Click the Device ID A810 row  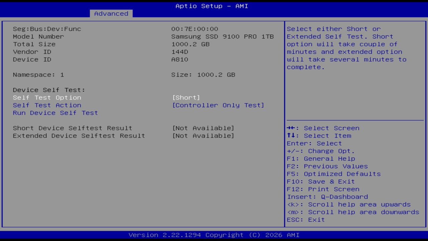pos(180,59)
